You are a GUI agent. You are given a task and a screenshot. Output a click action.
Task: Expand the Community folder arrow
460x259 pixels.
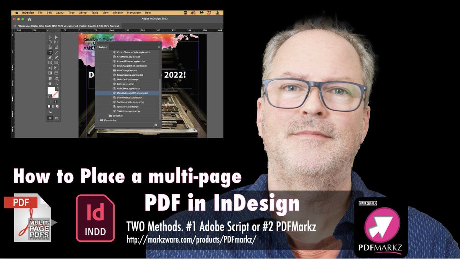click(98, 120)
